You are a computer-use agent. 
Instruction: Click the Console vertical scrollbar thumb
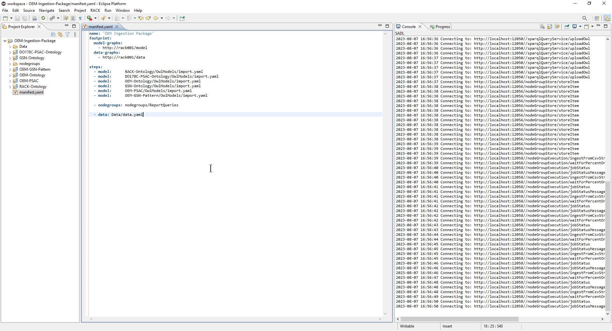(x=608, y=246)
